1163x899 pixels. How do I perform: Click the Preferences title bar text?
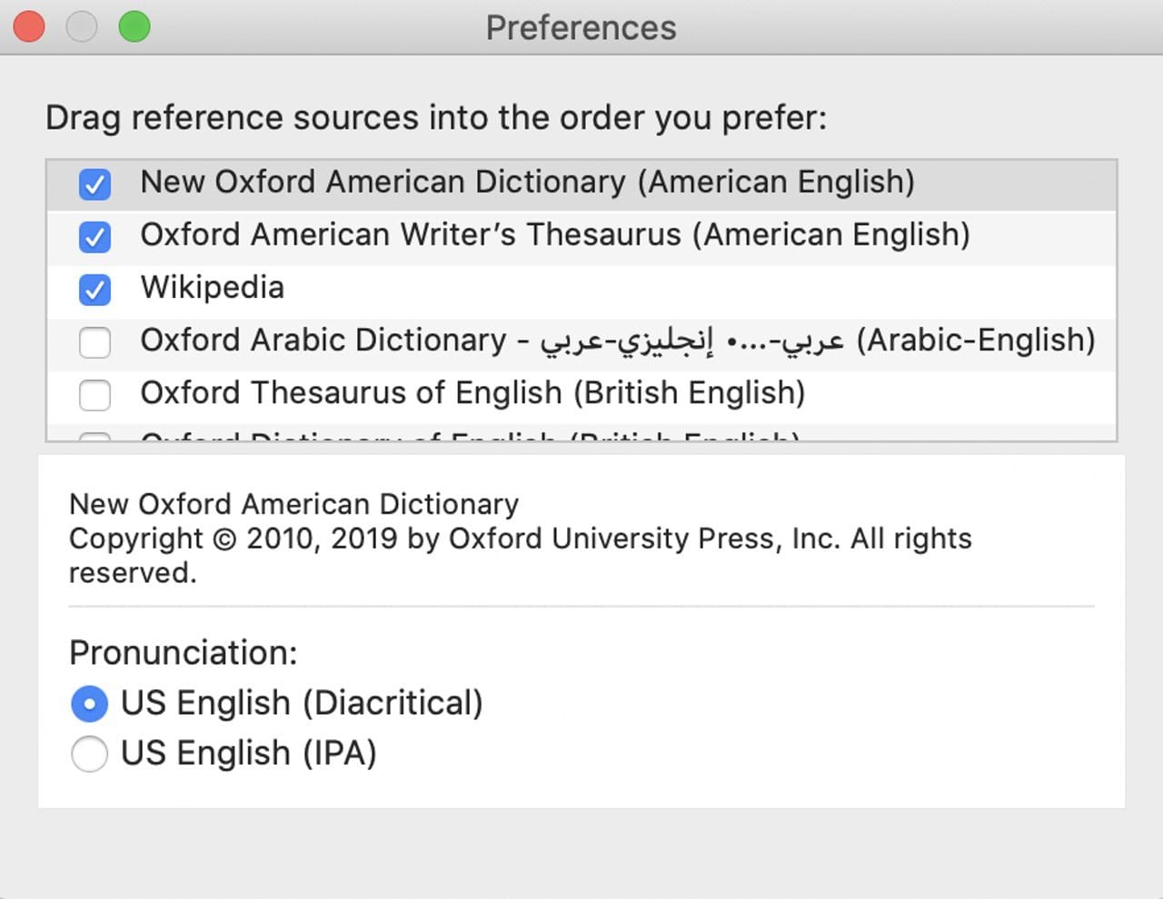(x=581, y=28)
